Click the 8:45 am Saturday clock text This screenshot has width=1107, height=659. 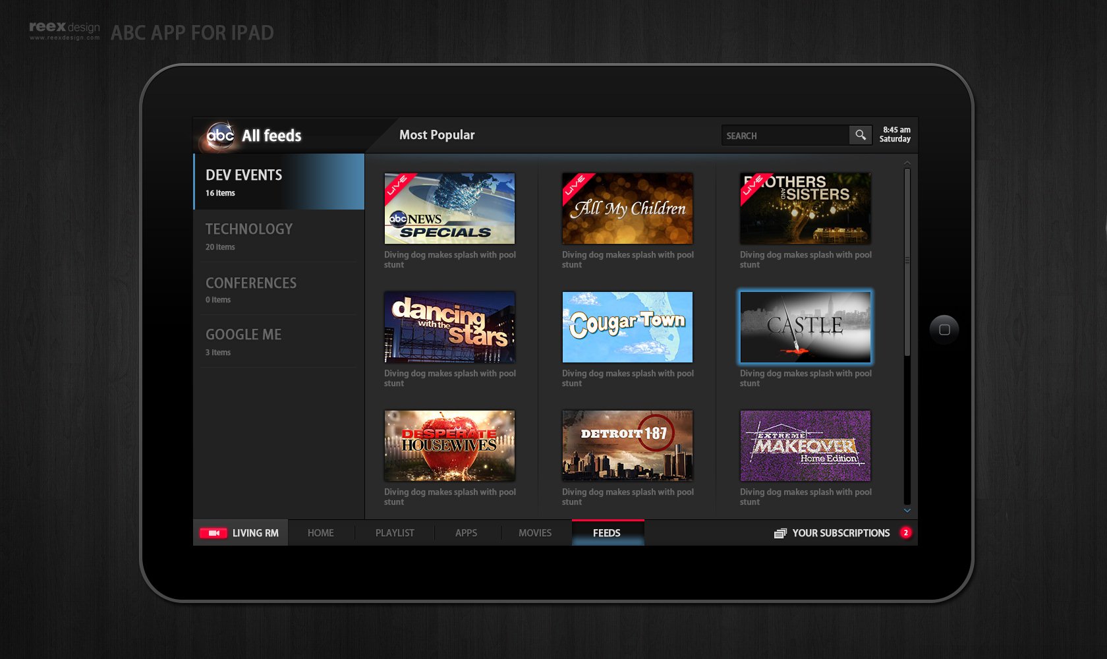tap(895, 134)
